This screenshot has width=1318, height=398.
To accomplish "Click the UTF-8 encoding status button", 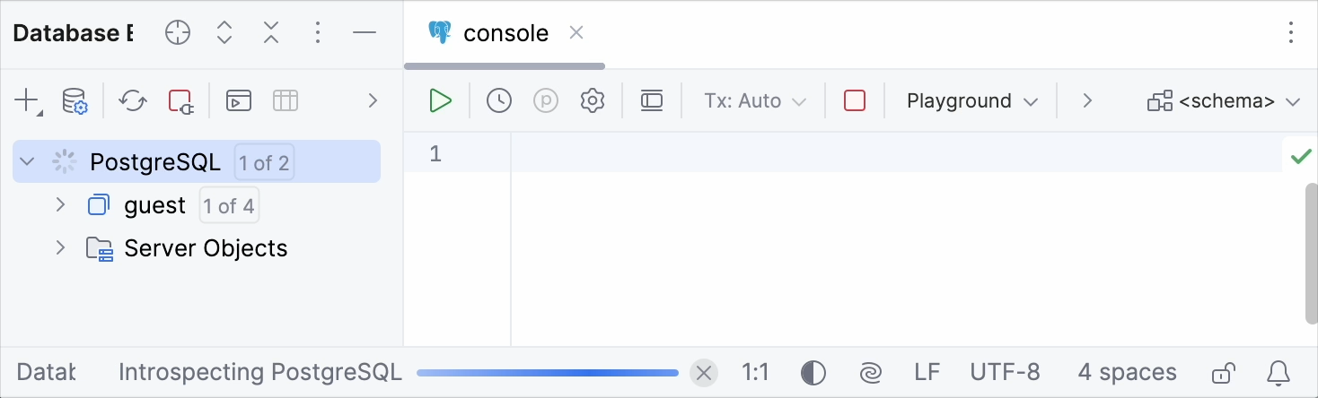I will [1005, 373].
